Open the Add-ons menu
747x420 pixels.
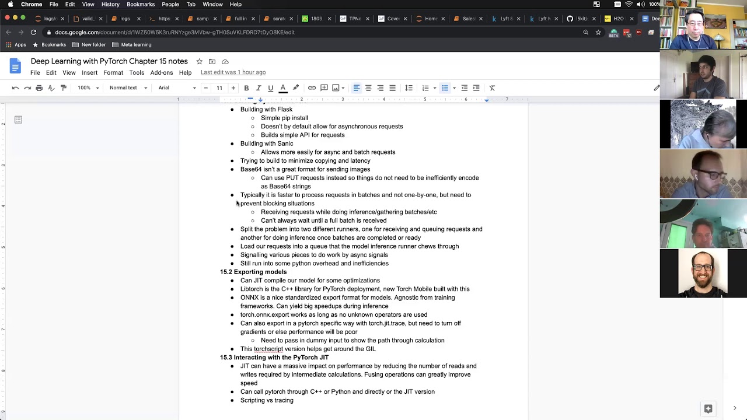tap(162, 72)
